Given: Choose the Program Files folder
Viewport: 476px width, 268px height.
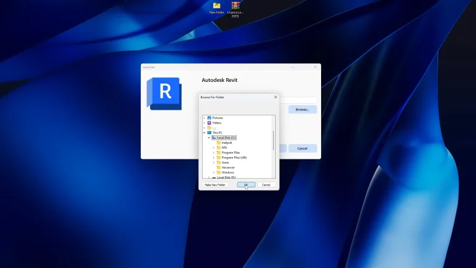Looking at the screenshot, I should tap(231, 153).
